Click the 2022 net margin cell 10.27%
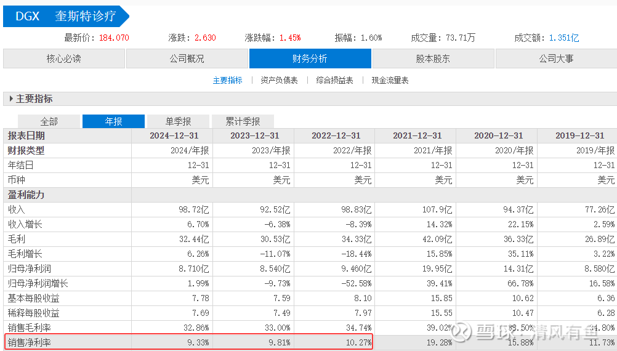 click(358, 342)
